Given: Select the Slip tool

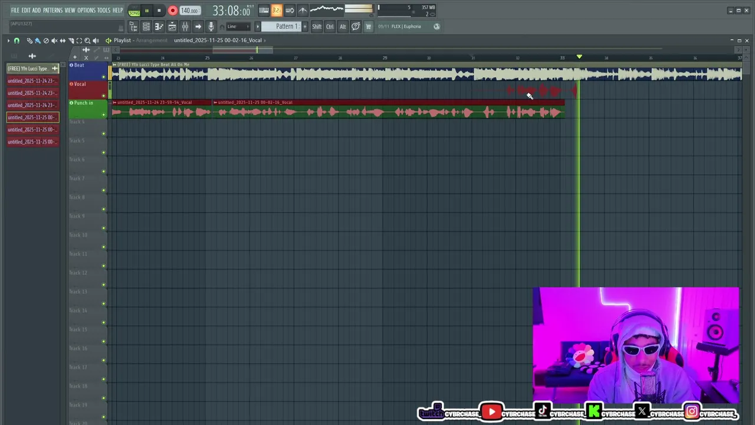Looking at the screenshot, I should pos(63,41).
